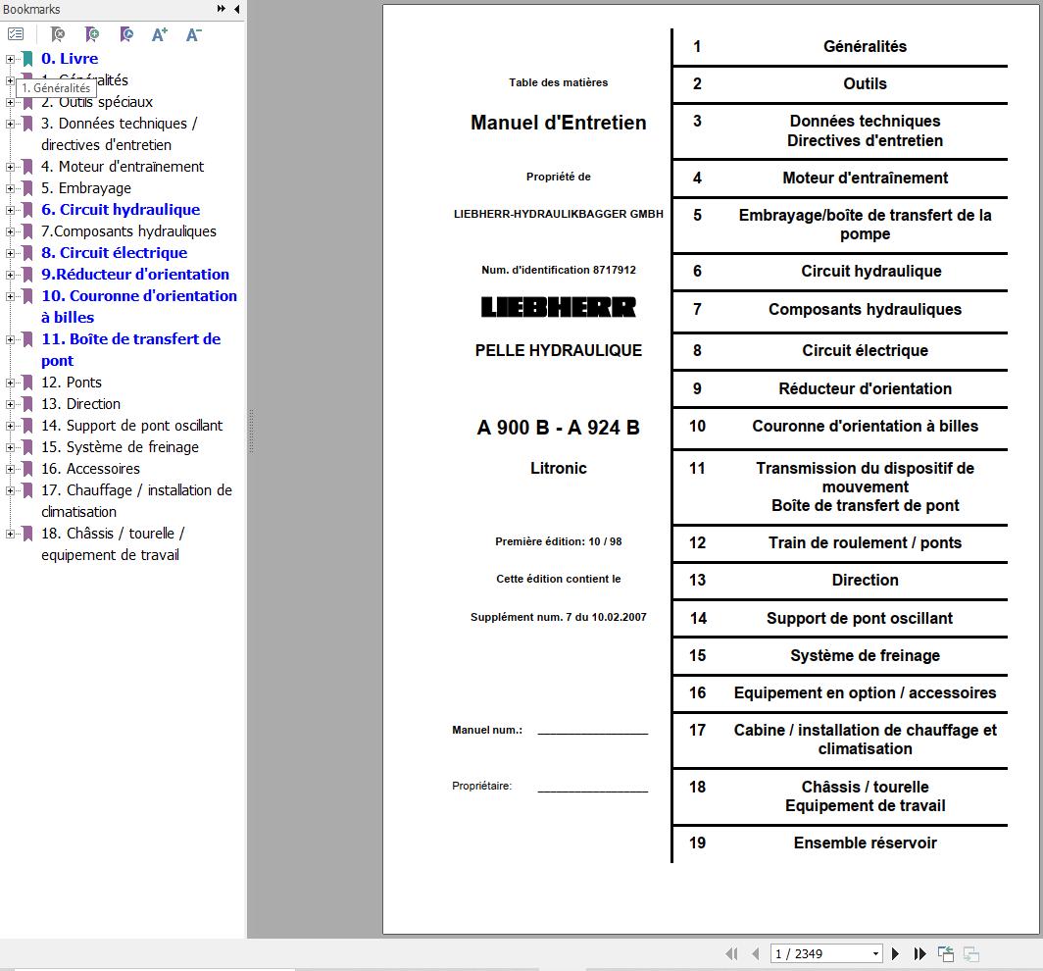
Task: Expand the 4. Moteur d'entraînement bookmark
Action: [x=10, y=167]
